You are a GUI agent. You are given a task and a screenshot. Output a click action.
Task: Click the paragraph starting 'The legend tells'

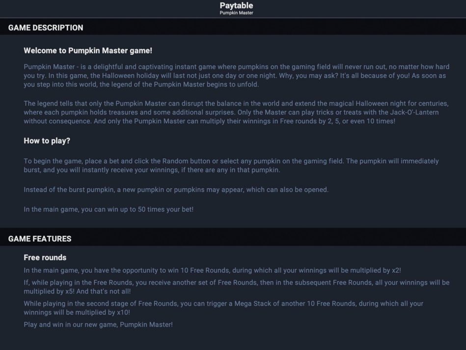click(x=236, y=112)
